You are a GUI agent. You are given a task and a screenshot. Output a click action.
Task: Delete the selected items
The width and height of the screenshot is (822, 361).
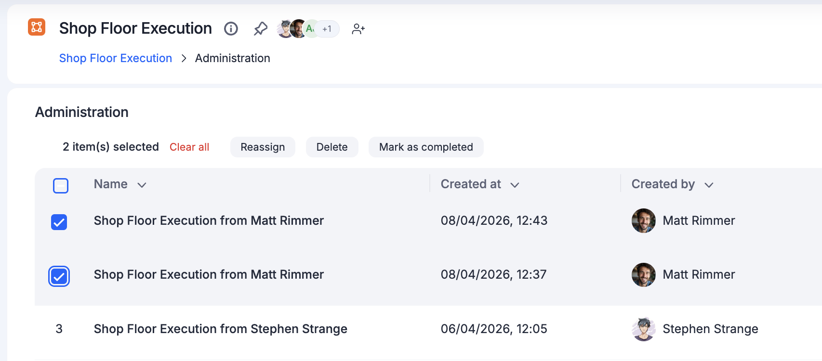point(332,147)
